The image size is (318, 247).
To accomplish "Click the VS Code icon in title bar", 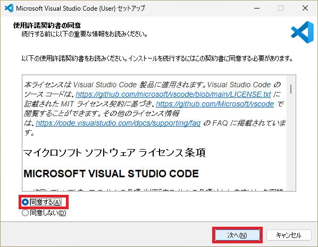I will pos(9,8).
